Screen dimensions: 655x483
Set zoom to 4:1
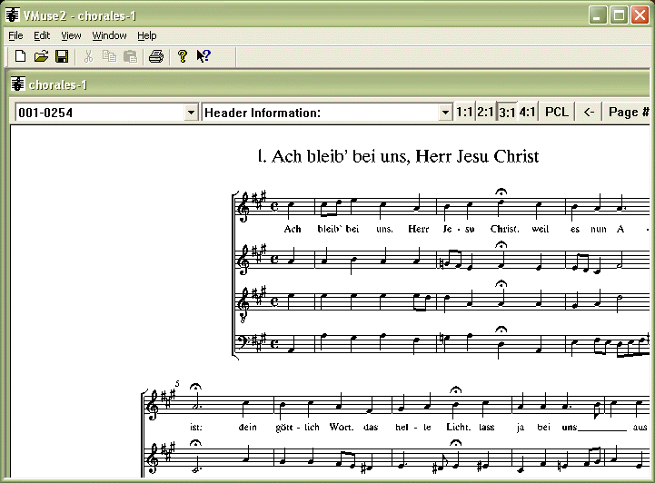527,112
